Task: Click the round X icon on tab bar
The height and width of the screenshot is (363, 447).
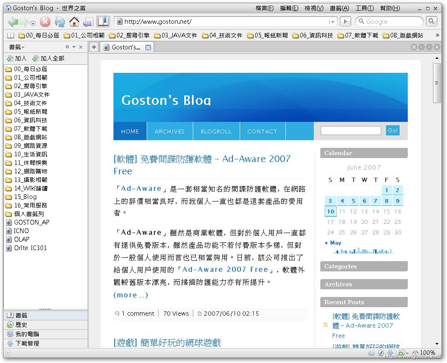Action: (437, 47)
